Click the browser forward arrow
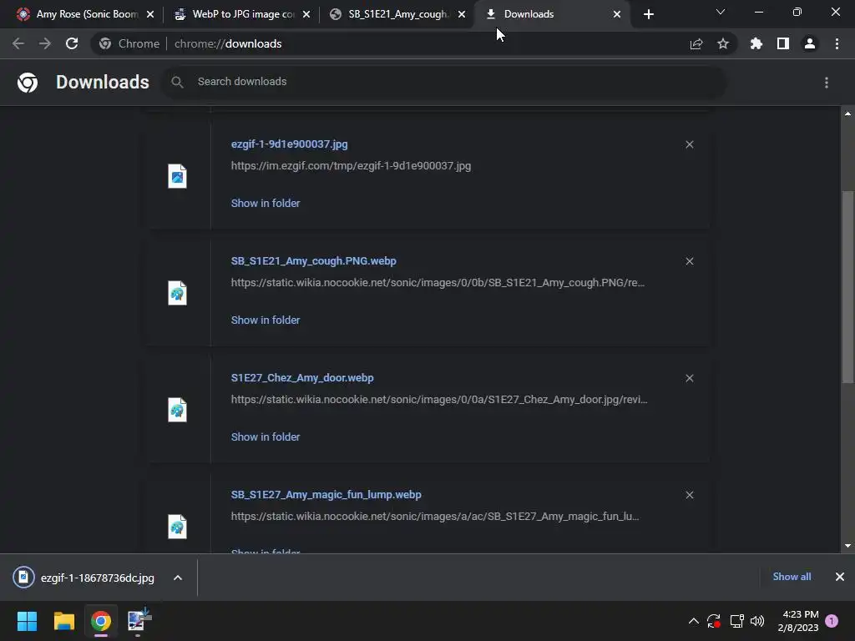Image resolution: width=855 pixels, height=641 pixels. [x=45, y=43]
